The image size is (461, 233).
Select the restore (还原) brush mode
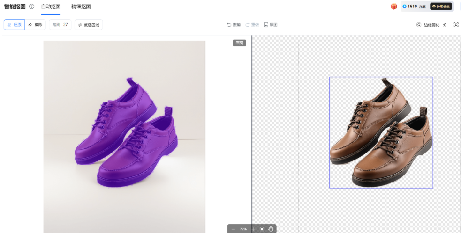[x=14, y=25]
